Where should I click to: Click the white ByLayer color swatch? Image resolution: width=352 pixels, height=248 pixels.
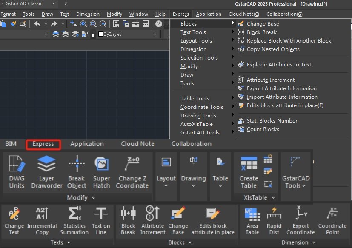tap(101, 34)
